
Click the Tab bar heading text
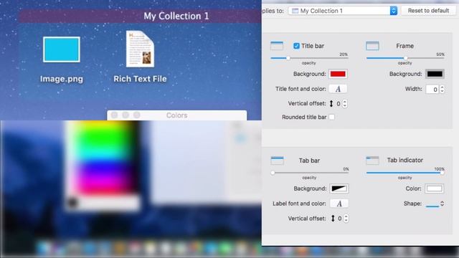click(x=309, y=161)
